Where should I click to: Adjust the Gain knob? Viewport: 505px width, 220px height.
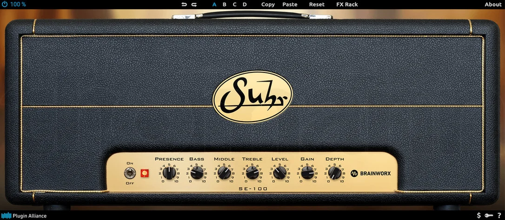[307, 173]
